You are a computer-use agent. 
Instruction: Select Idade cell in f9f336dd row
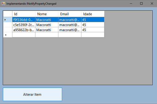pyautogui.click(x=93, y=20)
